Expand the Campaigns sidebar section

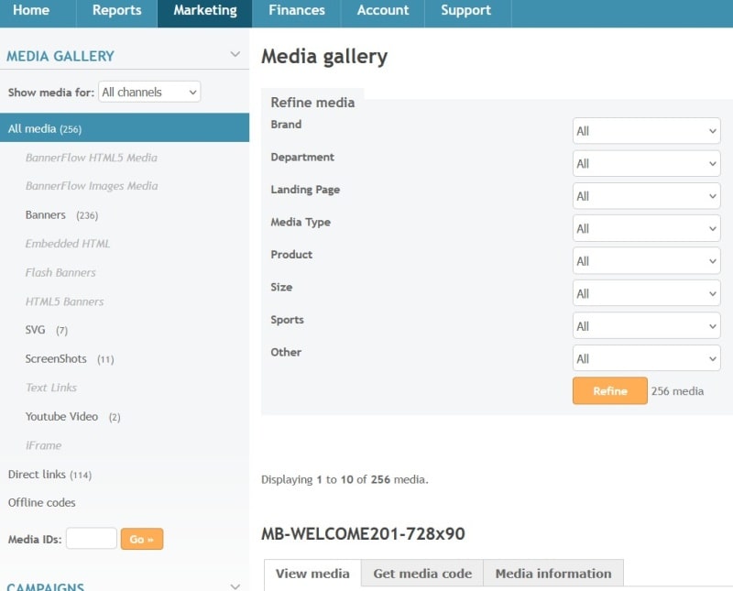point(235,586)
